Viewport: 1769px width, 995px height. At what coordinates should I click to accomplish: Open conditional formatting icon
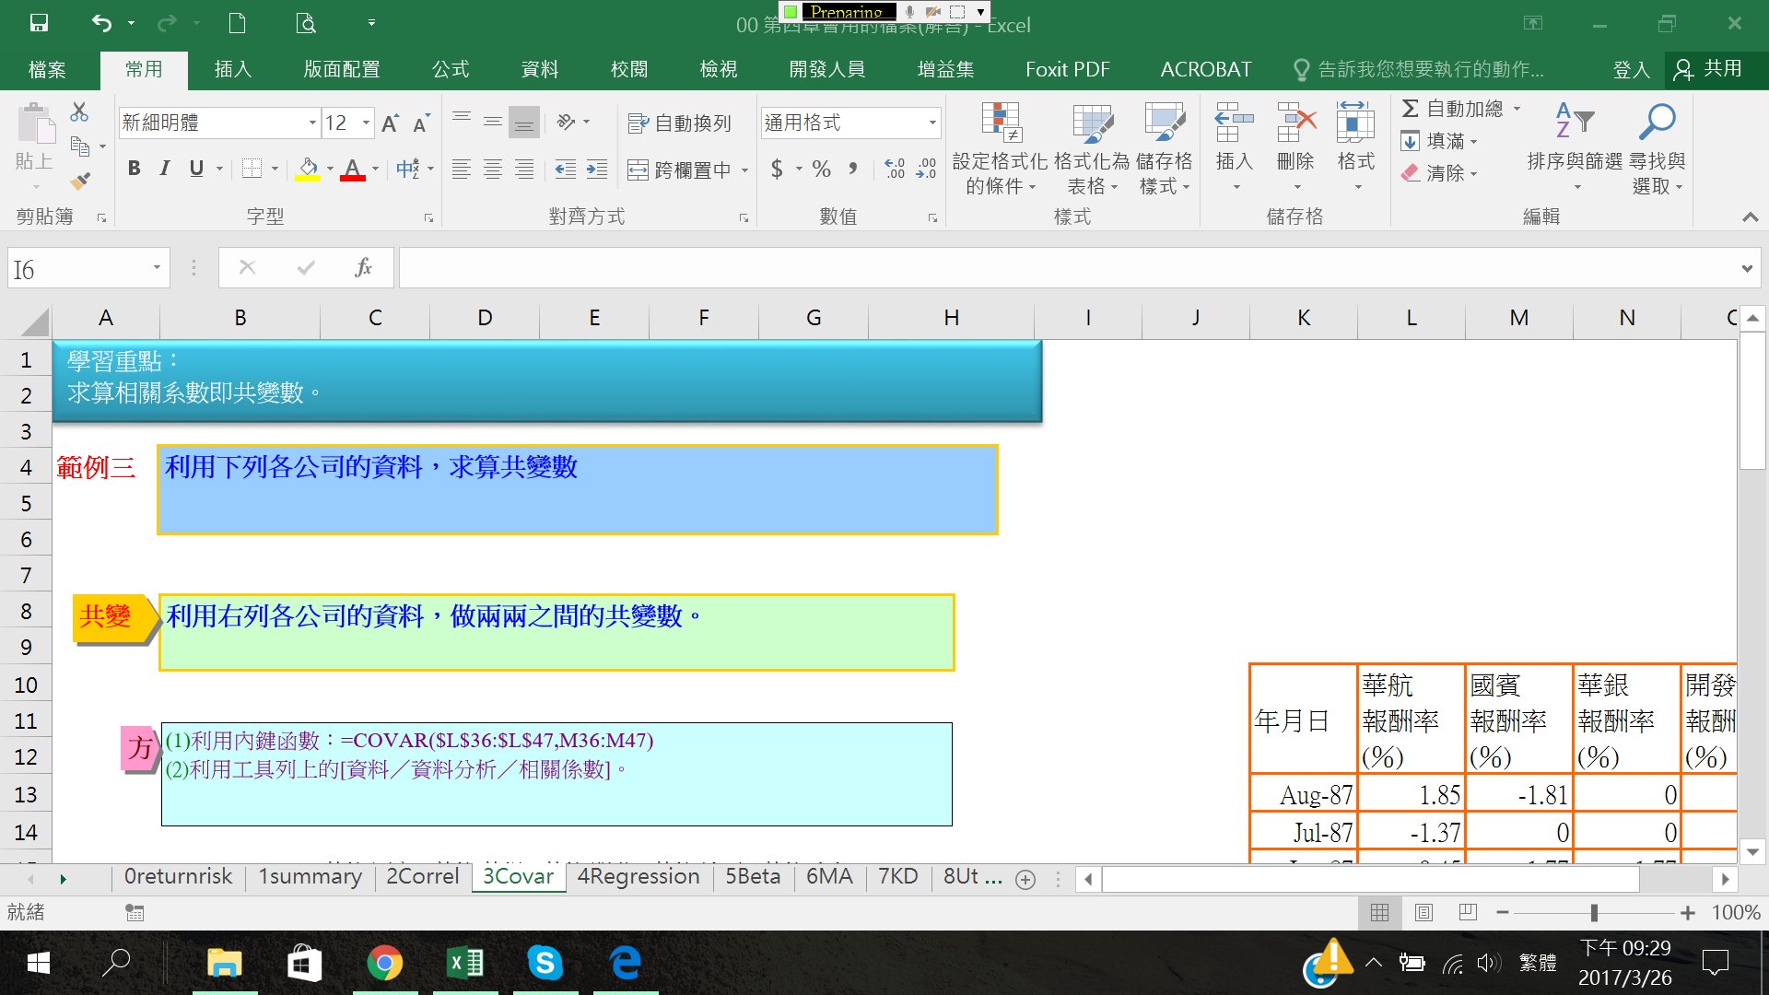[1001, 123]
